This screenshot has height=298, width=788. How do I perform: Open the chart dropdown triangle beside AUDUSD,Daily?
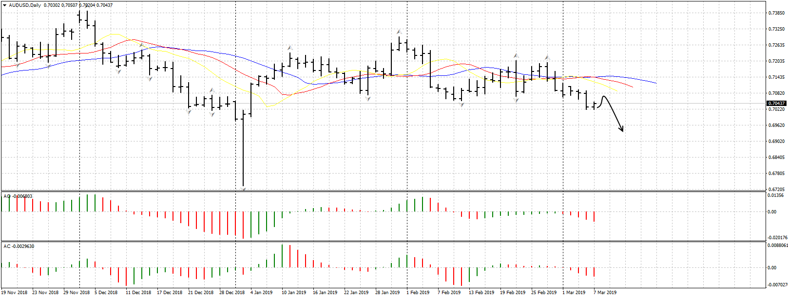point(4,5)
